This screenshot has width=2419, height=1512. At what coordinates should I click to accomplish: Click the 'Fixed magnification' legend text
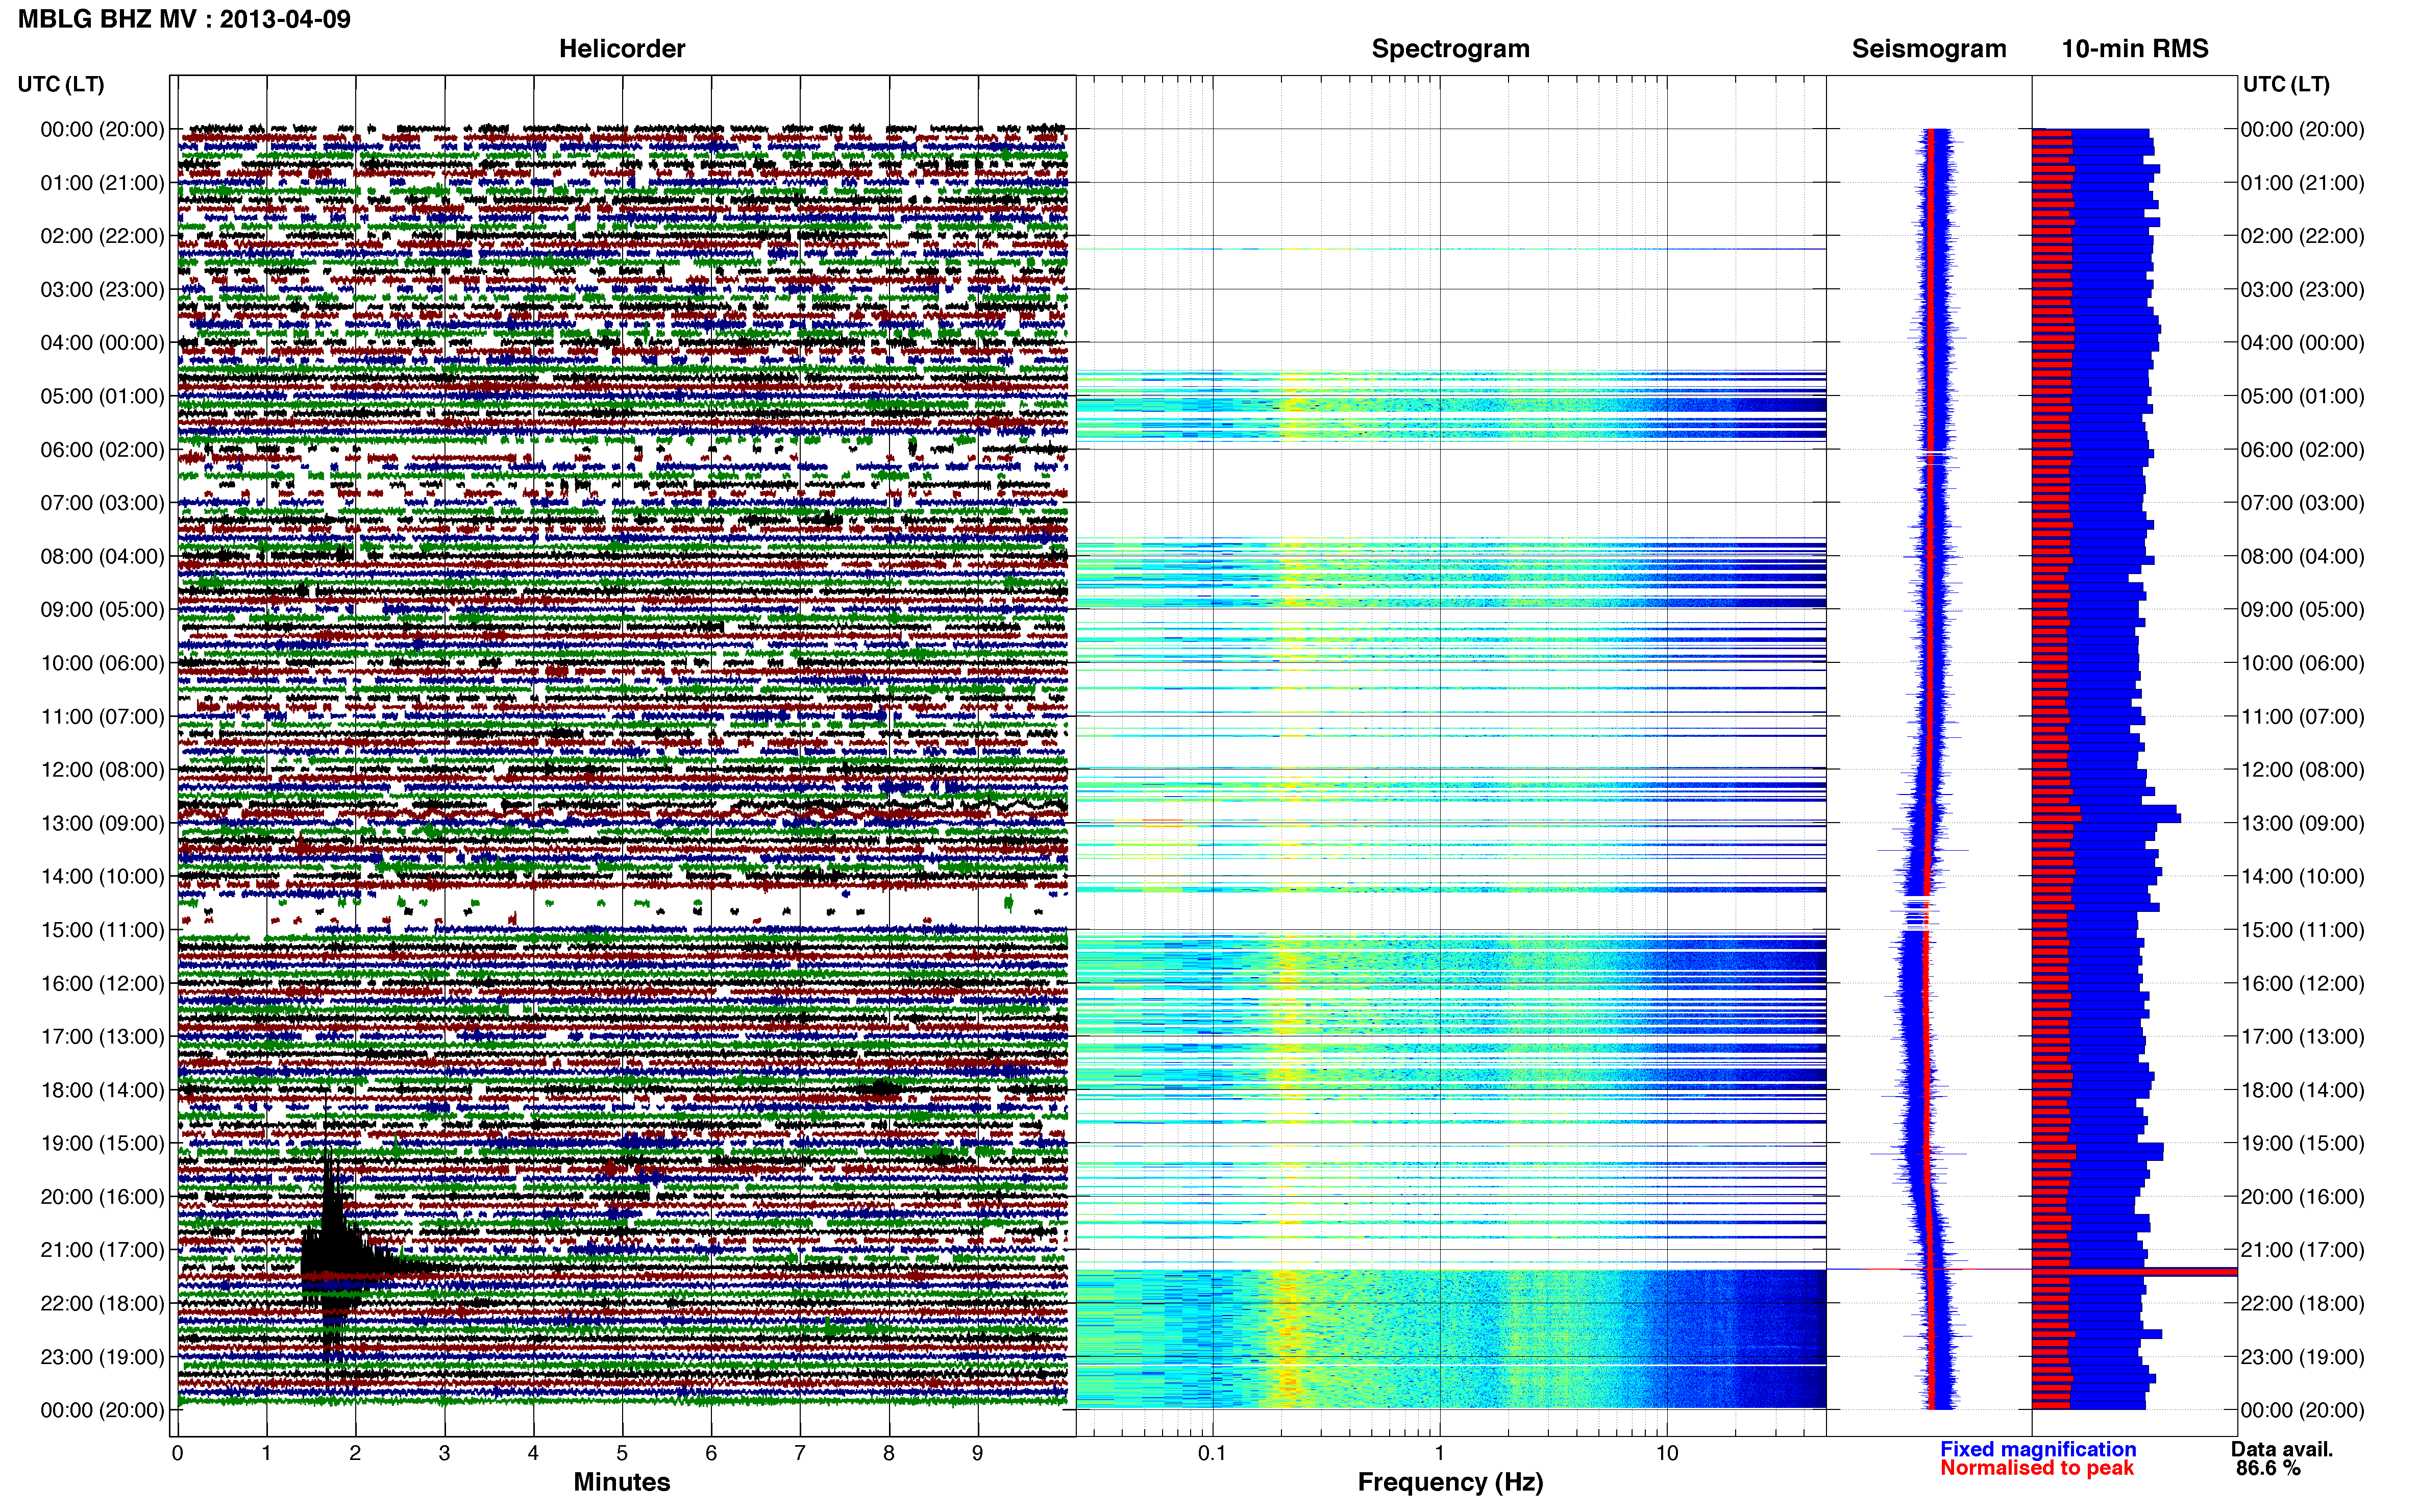(x=2038, y=1449)
